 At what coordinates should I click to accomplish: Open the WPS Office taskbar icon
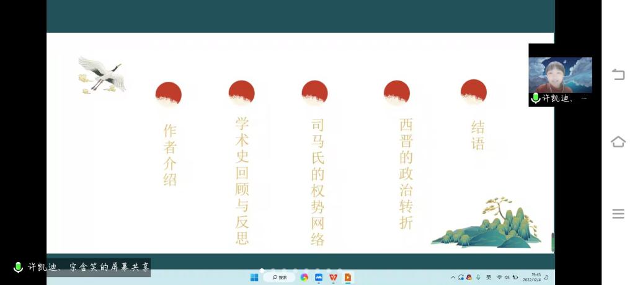coord(333,278)
